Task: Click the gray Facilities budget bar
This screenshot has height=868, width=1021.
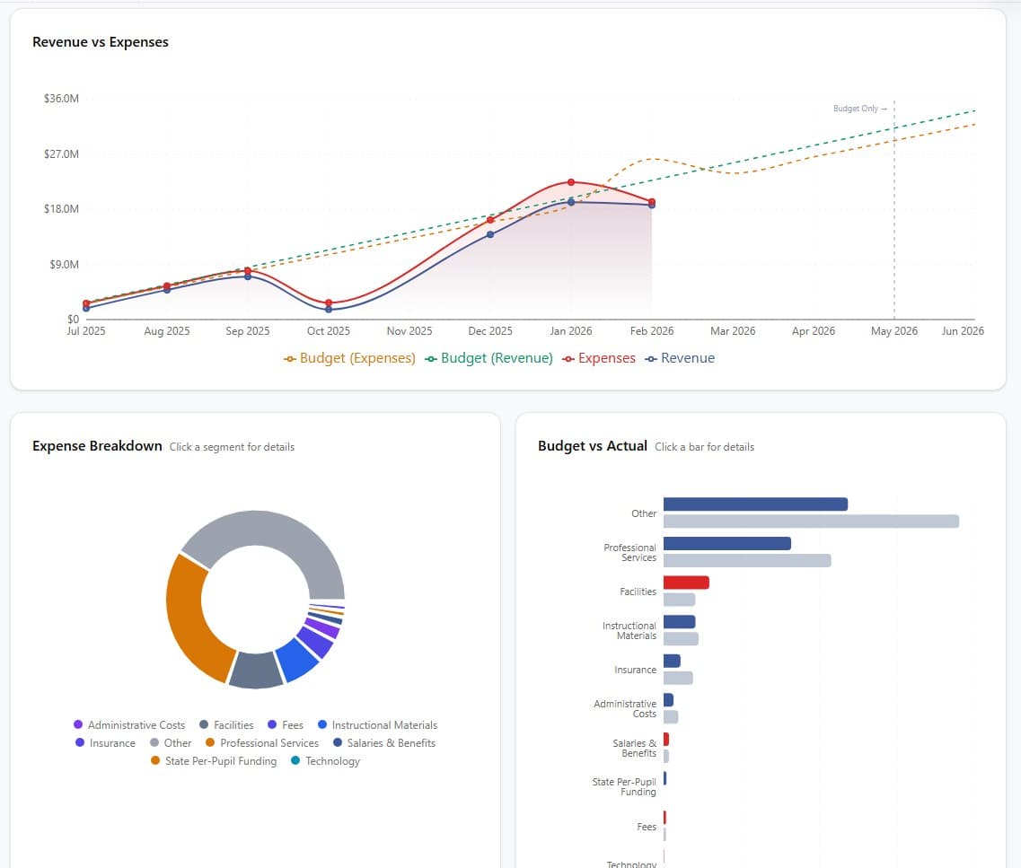Action: point(679,600)
